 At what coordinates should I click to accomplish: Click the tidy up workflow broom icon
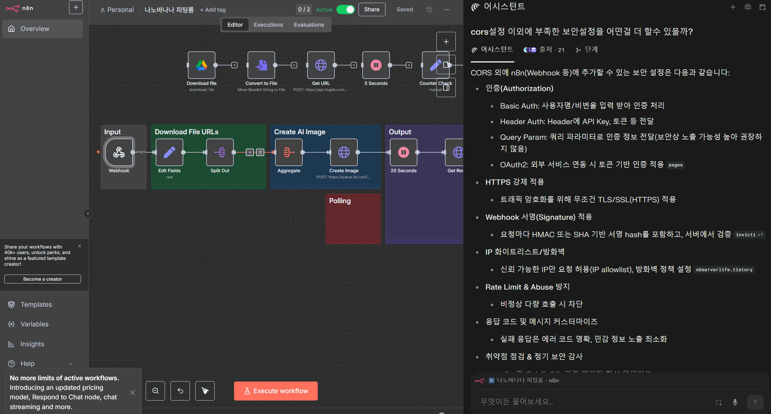coord(205,391)
